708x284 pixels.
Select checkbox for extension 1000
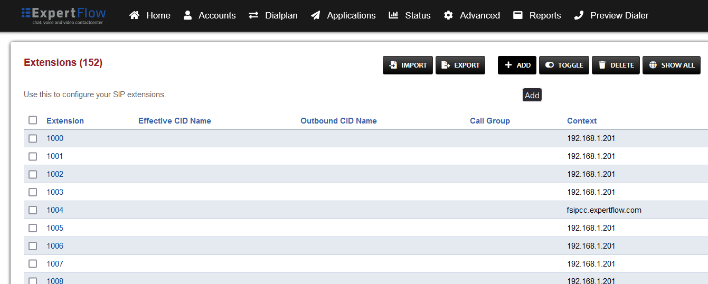33,138
